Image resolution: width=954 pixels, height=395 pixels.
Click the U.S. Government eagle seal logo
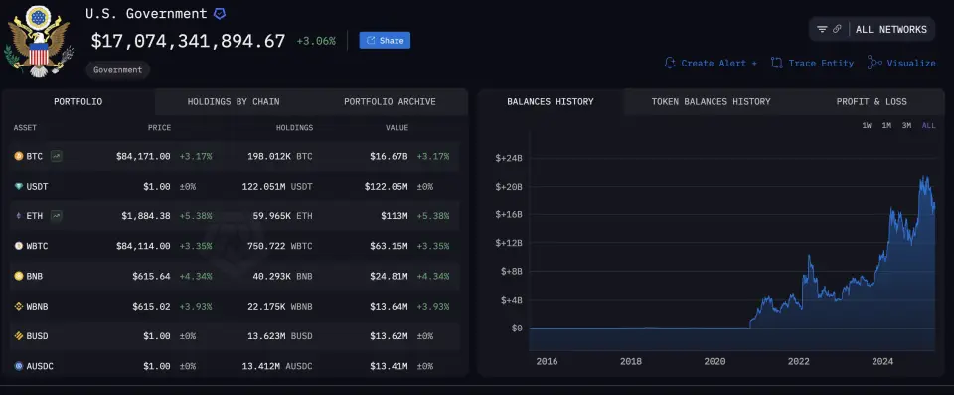39,42
